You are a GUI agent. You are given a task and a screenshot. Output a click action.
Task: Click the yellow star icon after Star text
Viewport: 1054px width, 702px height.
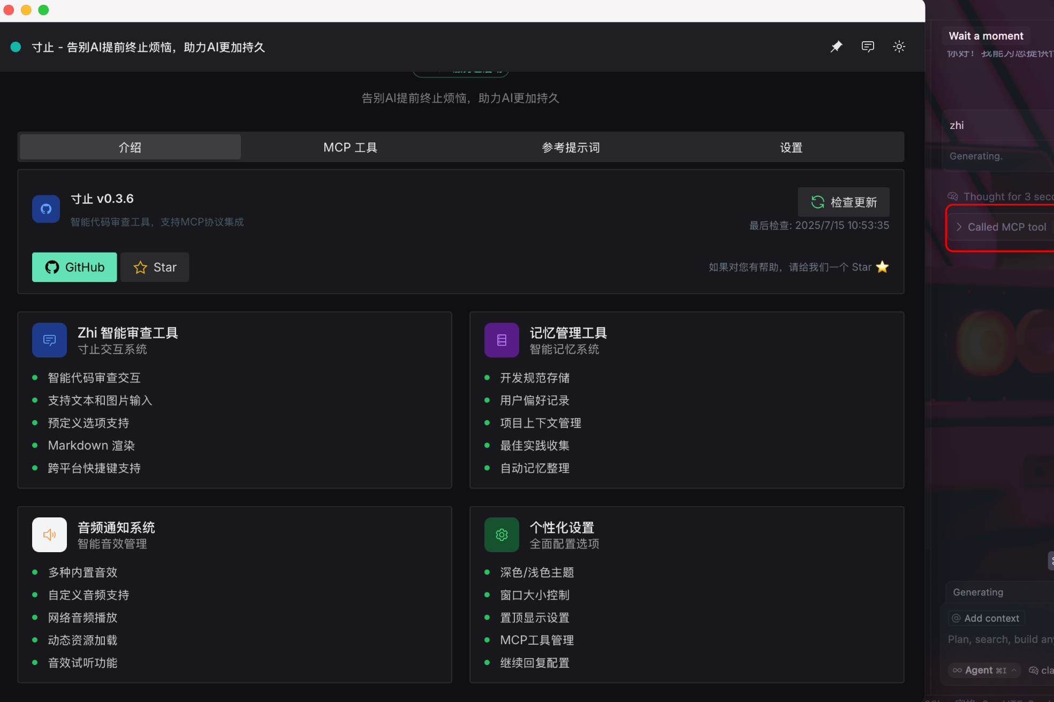pyautogui.click(x=882, y=267)
